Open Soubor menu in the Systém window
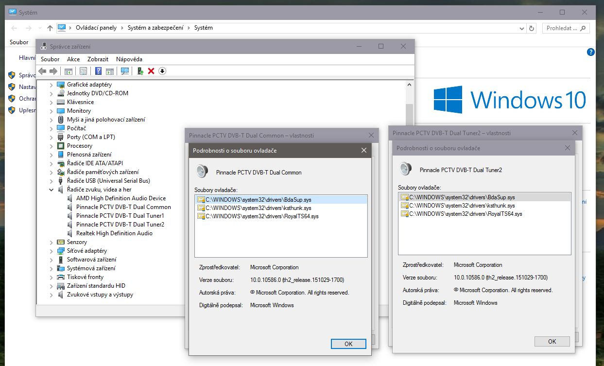The width and height of the screenshot is (604, 366). (19, 42)
